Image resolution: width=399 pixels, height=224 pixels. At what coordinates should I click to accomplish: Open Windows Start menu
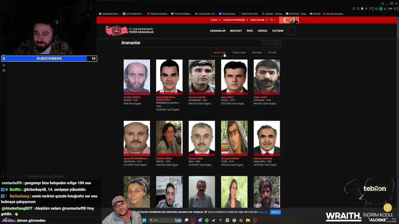tap(144, 220)
